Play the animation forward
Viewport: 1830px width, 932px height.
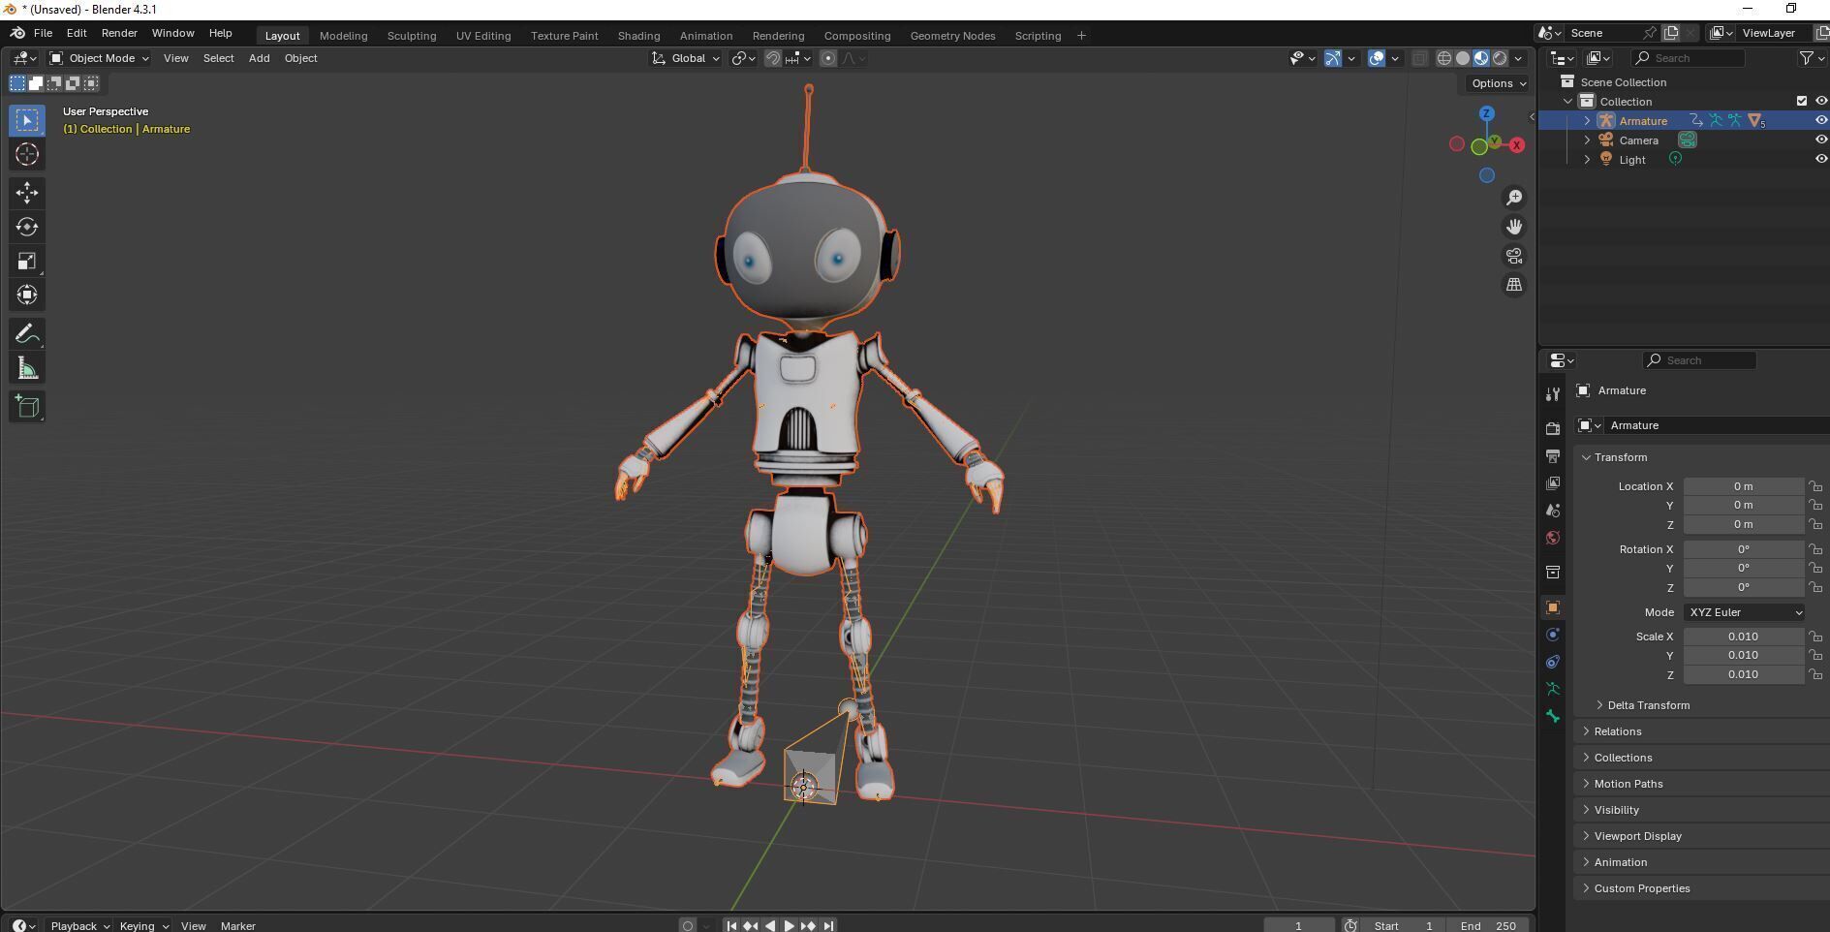pyautogui.click(x=789, y=925)
